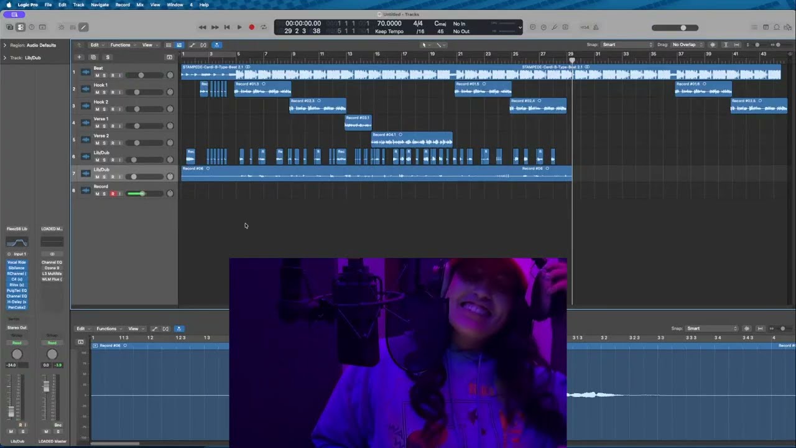Open the Window menu

click(175, 4)
